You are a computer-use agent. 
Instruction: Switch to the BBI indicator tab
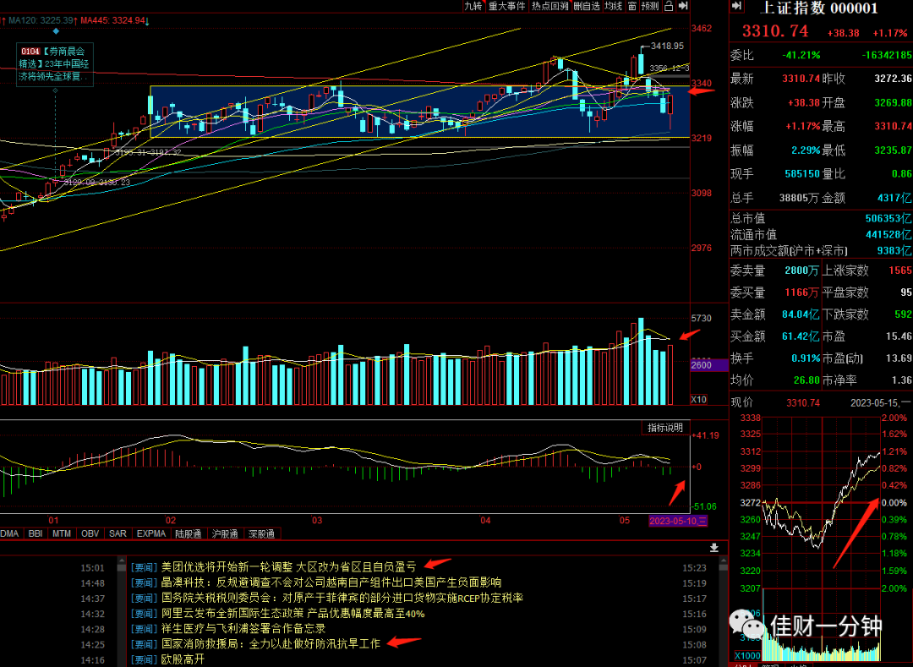pos(35,533)
